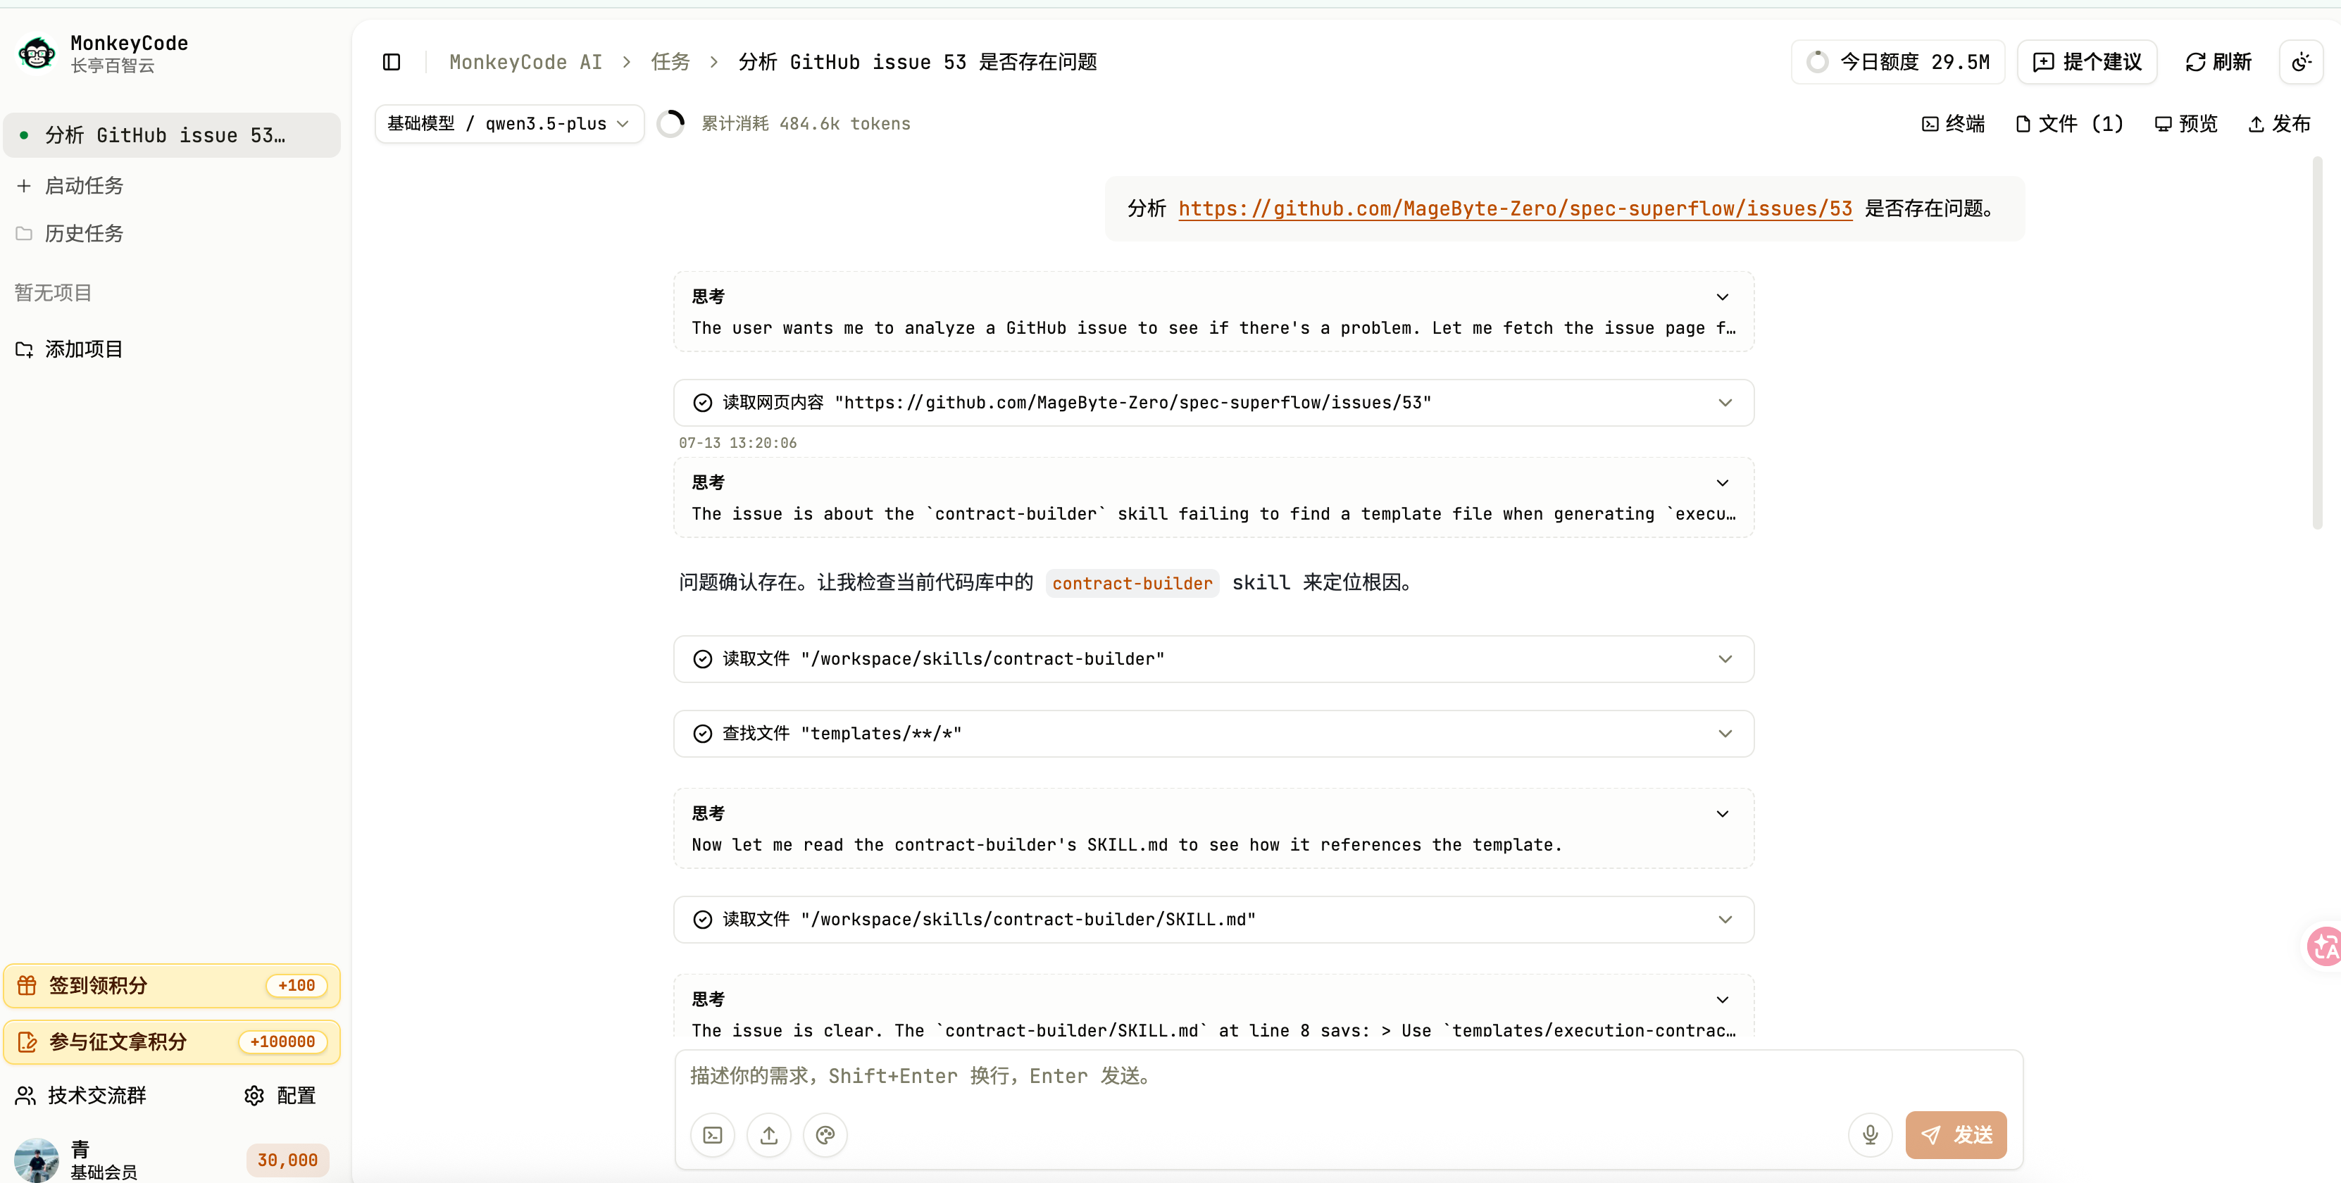Click the 刷新 refresh button
The height and width of the screenshot is (1183, 2341).
2218,62
